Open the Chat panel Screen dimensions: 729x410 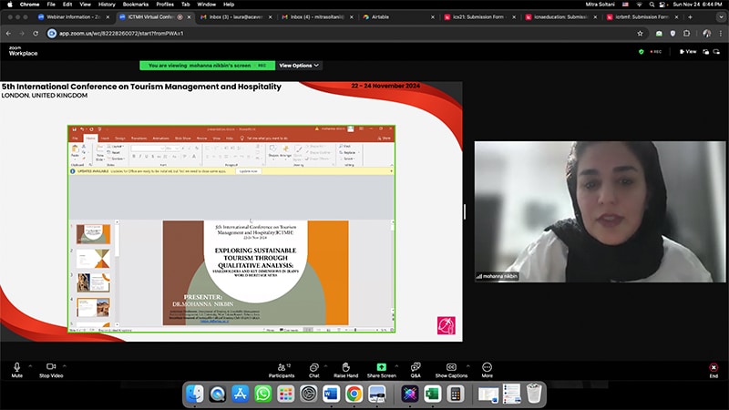tap(313, 366)
